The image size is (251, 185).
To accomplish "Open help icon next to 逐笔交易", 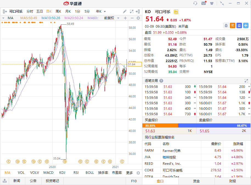I will pos(161,81).
